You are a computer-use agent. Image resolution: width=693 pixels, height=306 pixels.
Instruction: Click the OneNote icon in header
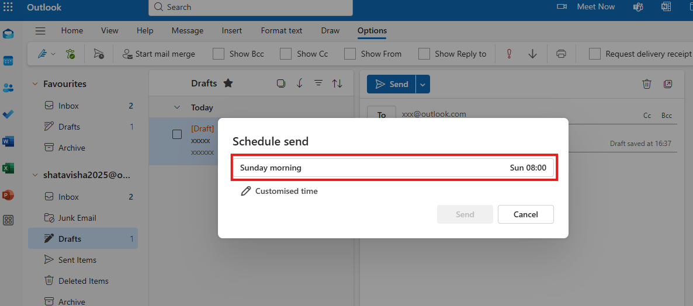666,6
